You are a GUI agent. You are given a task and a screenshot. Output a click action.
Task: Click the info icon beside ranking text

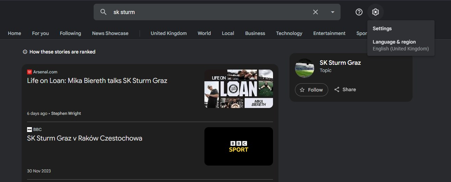[x=25, y=52]
